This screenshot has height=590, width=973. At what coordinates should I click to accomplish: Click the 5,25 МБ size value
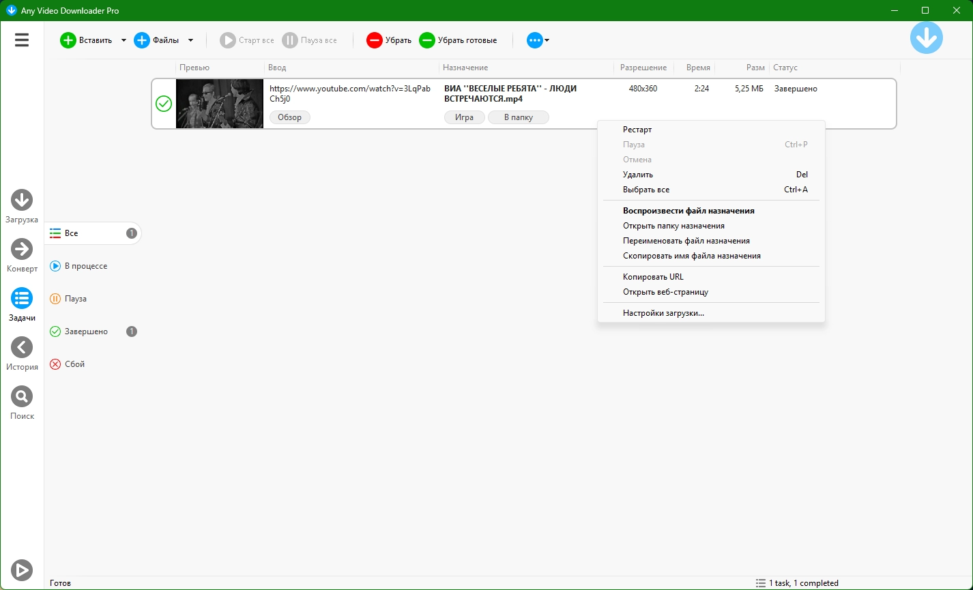coord(749,89)
